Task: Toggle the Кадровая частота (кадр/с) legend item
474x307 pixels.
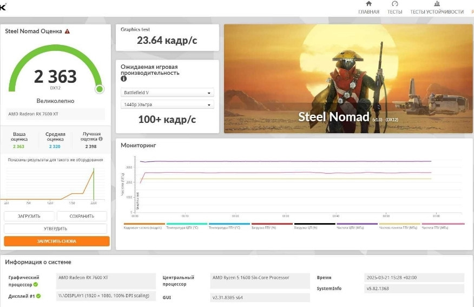Action: coord(144,226)
